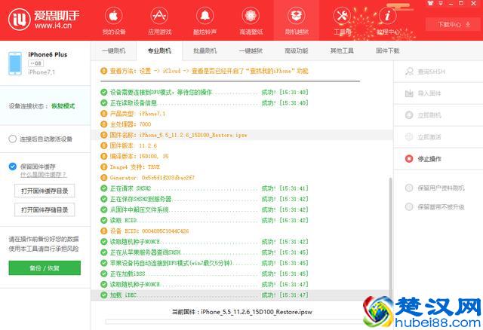
Task: Click 立即刷机 flash now
Action: 438,115
